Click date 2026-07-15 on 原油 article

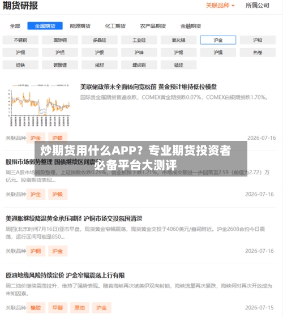click(x=259, y=308)
